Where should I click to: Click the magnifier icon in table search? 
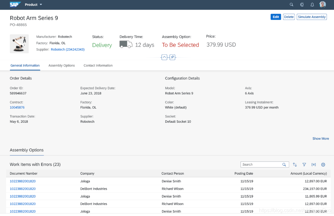pyautogui.click(x=284, y=164)
